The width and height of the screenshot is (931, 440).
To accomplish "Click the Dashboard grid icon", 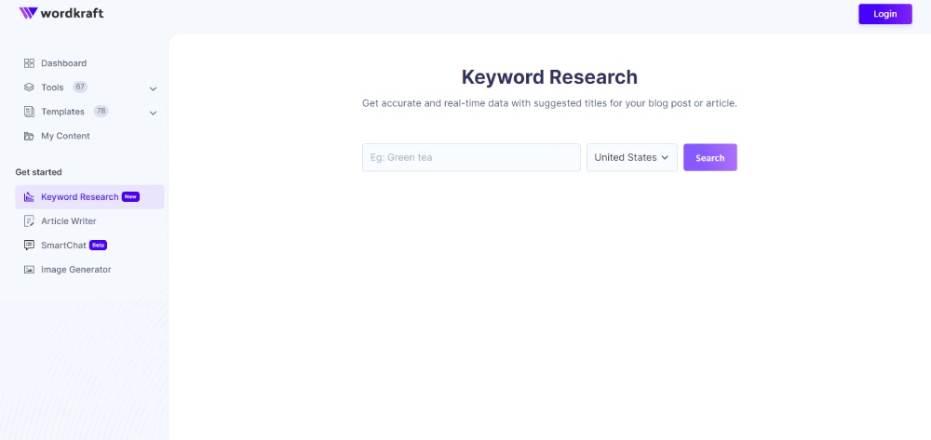I will click(x=29, y=63).
